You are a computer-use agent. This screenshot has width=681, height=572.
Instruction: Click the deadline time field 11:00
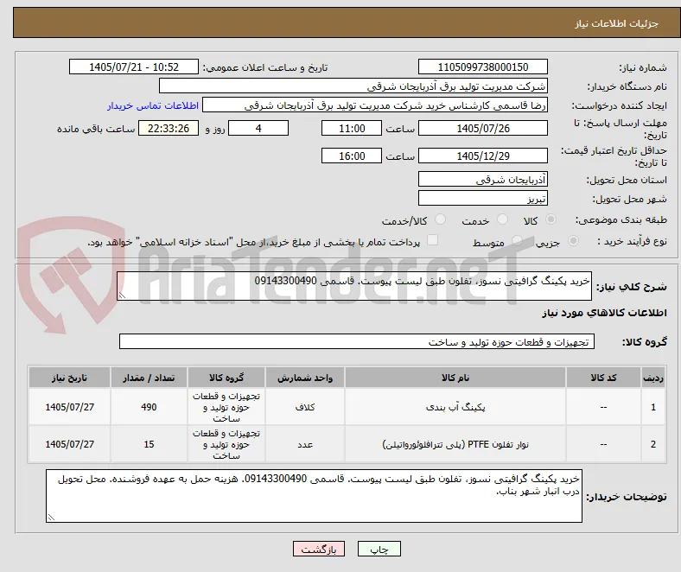pos(352,128)
